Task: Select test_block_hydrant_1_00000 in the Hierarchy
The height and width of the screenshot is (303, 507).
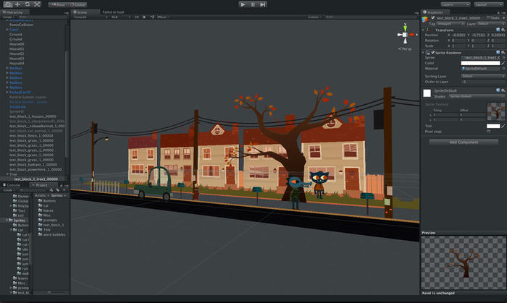Action: tap(33, 165)
